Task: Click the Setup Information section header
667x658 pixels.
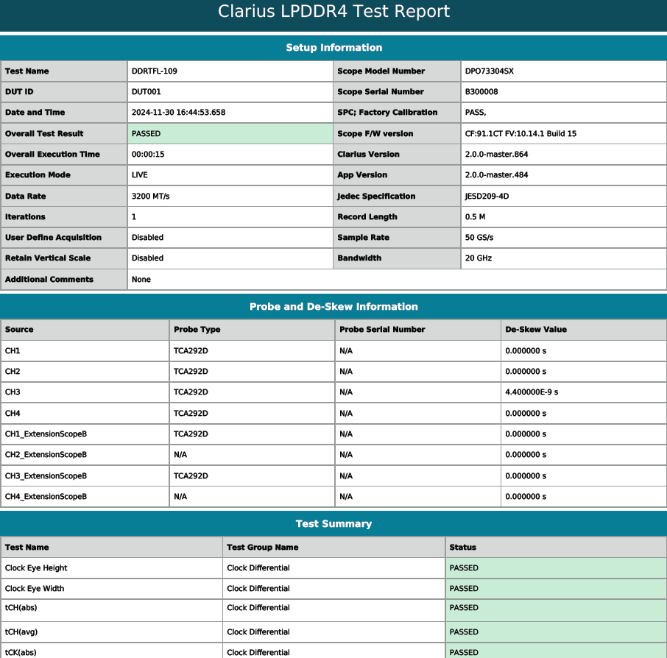Action: (x=333, y=48)
